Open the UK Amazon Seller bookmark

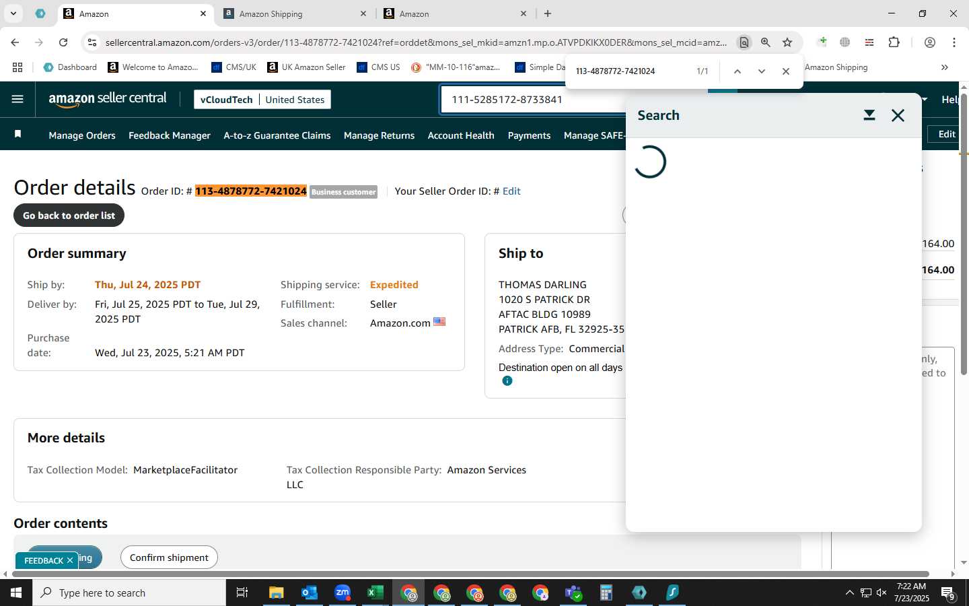point(306,67)
